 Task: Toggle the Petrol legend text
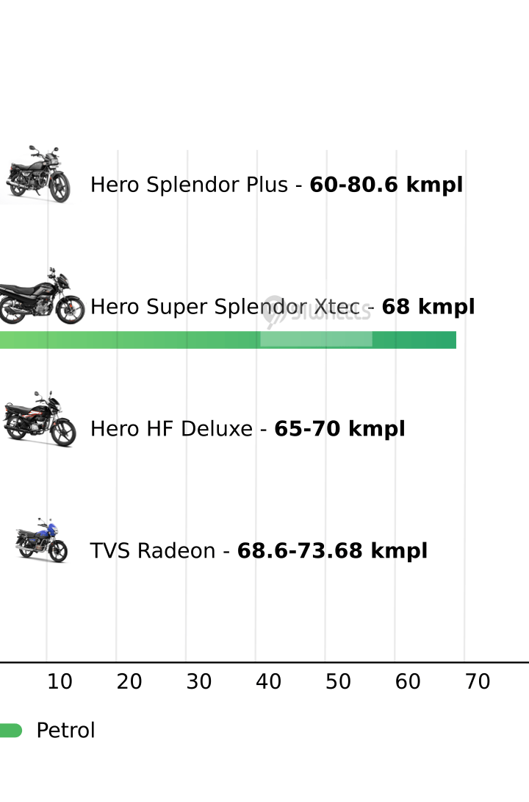(66, 731)
